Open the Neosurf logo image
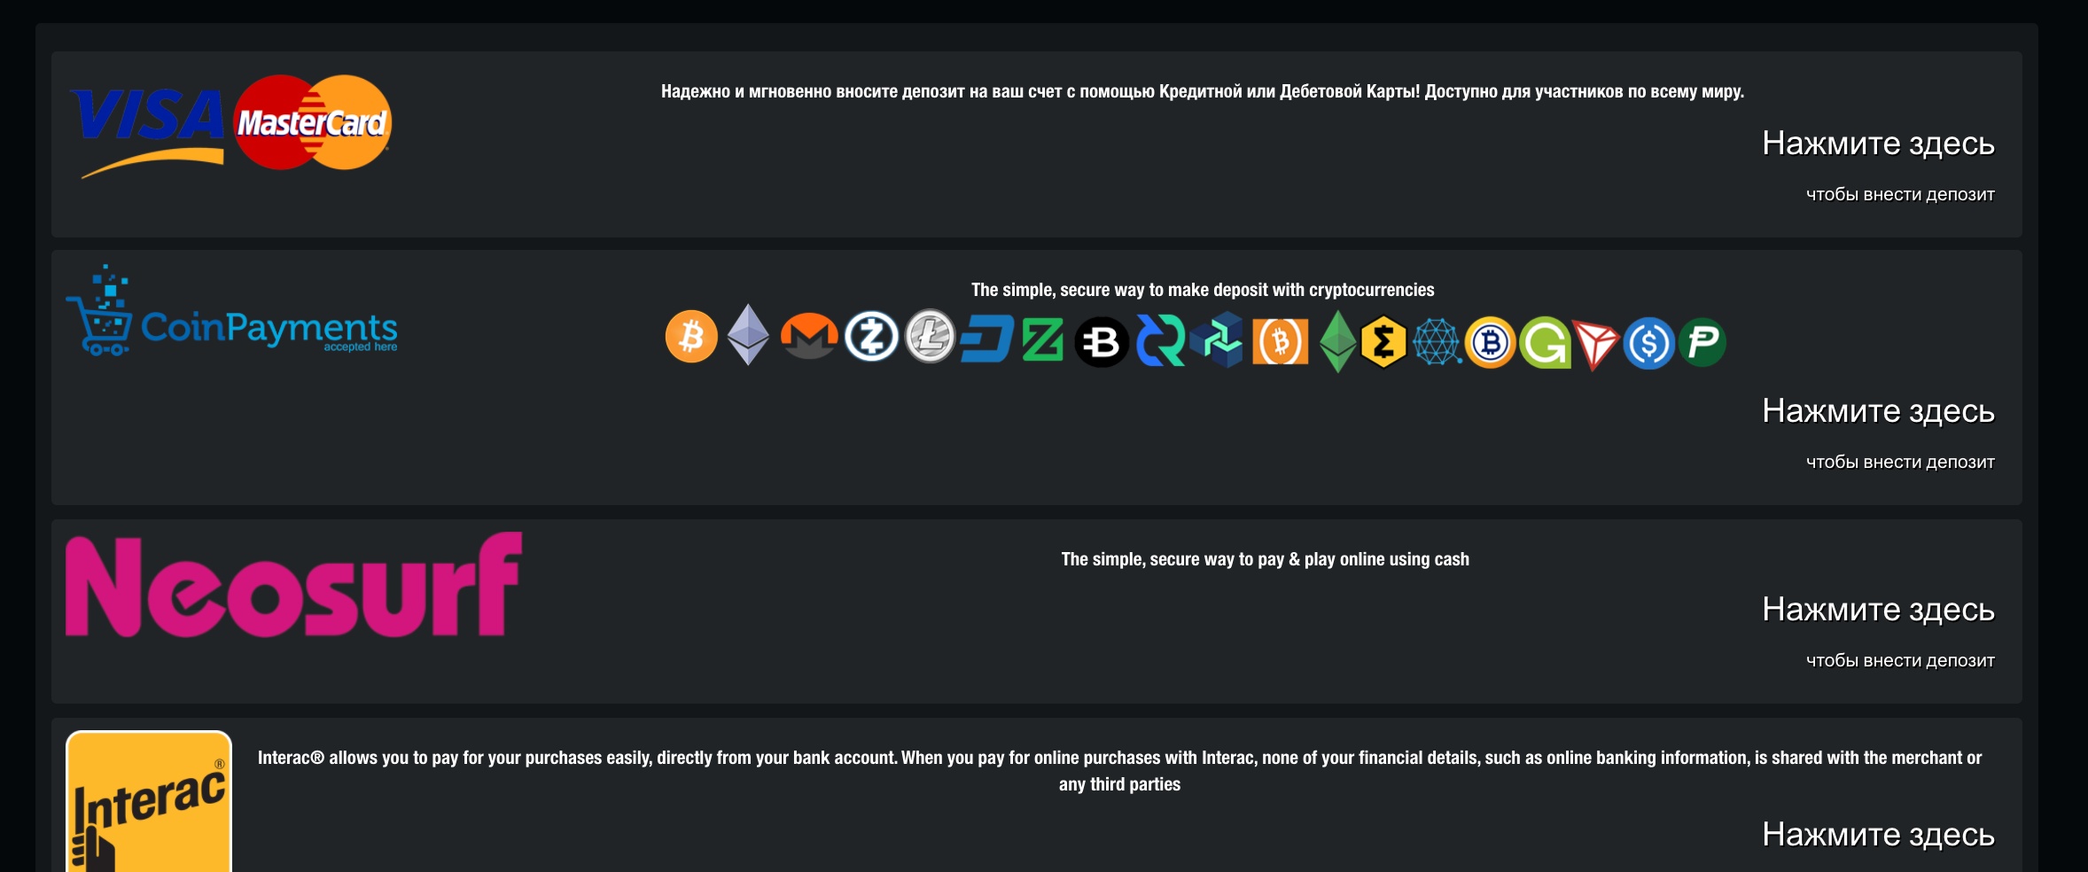Viewport: 2088px width, 872px height. (293, 585)
